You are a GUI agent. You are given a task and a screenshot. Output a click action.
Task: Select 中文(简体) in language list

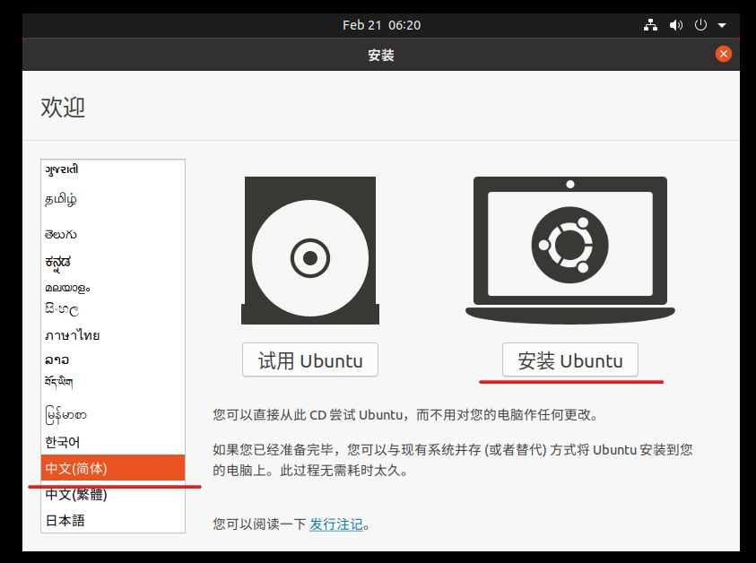(x=113, y=468)
